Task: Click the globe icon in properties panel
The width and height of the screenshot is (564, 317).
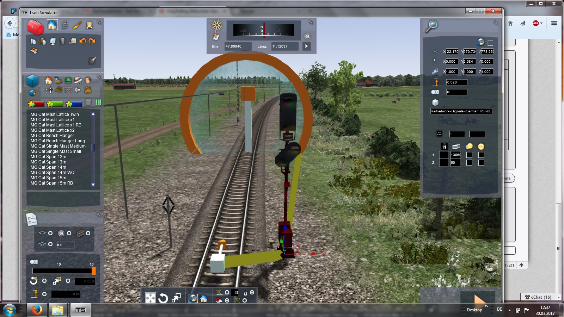Action: tap(480, 42)
